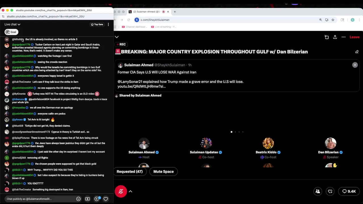Screen dimensions: 363x204
Task: Click @ismailj368 username in chat
Action: pyautogui.click(x=19, y=158)
